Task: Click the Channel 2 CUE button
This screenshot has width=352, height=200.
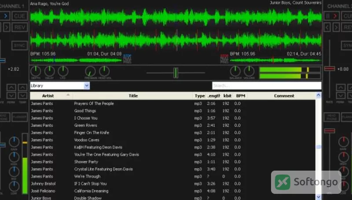Action: (347, 16)
